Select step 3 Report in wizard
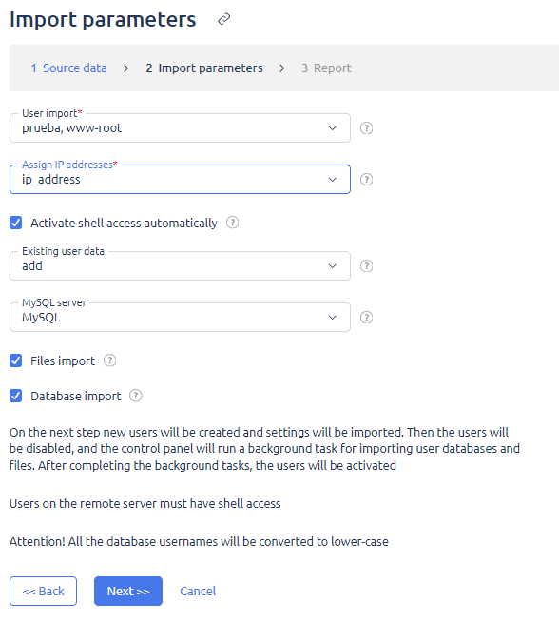Image resolution: width=559 pixels, height=622 pixels. point(326,68)
